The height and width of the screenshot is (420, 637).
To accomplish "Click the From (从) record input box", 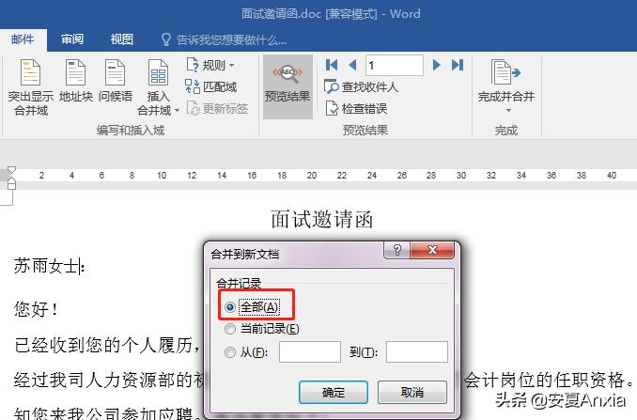I will (x=309, y=351).
